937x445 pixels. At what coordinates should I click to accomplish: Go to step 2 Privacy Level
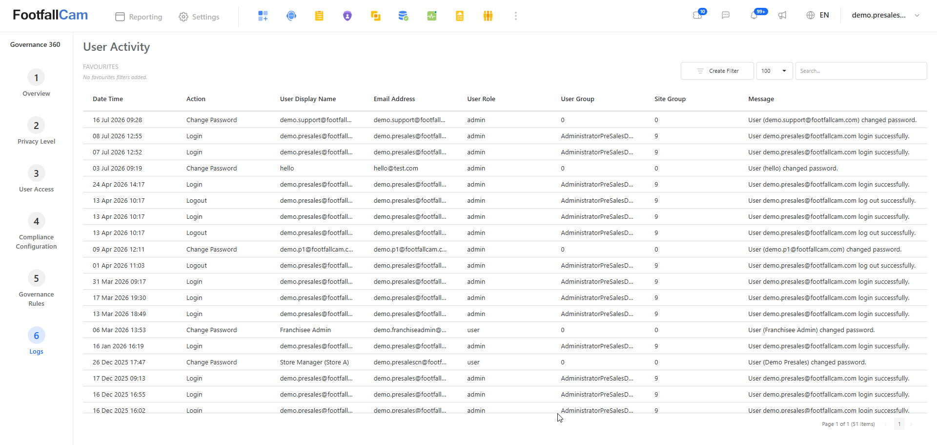click(x=36, y=131)
